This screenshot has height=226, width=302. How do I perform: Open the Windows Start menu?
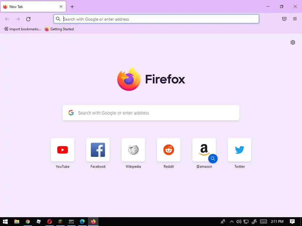tap(5, 222)
